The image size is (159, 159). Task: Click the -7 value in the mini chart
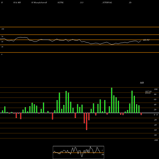coord(102,150)
